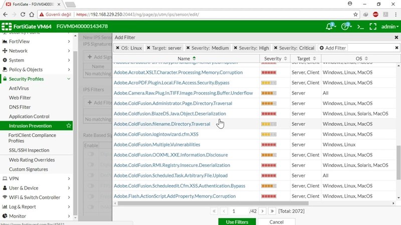Jump to last page of results
This screenshot has height=225, width=401.
272,211
